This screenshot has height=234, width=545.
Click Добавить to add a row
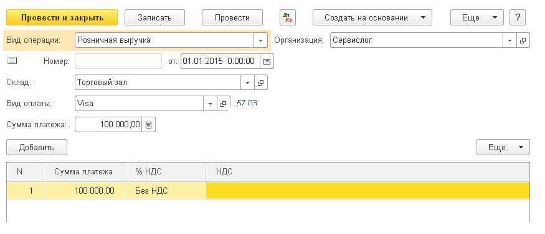pos(37,147)
